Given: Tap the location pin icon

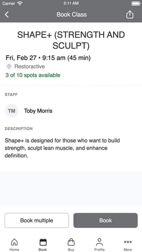Looking at the screenshot, I should coord(9,66).
